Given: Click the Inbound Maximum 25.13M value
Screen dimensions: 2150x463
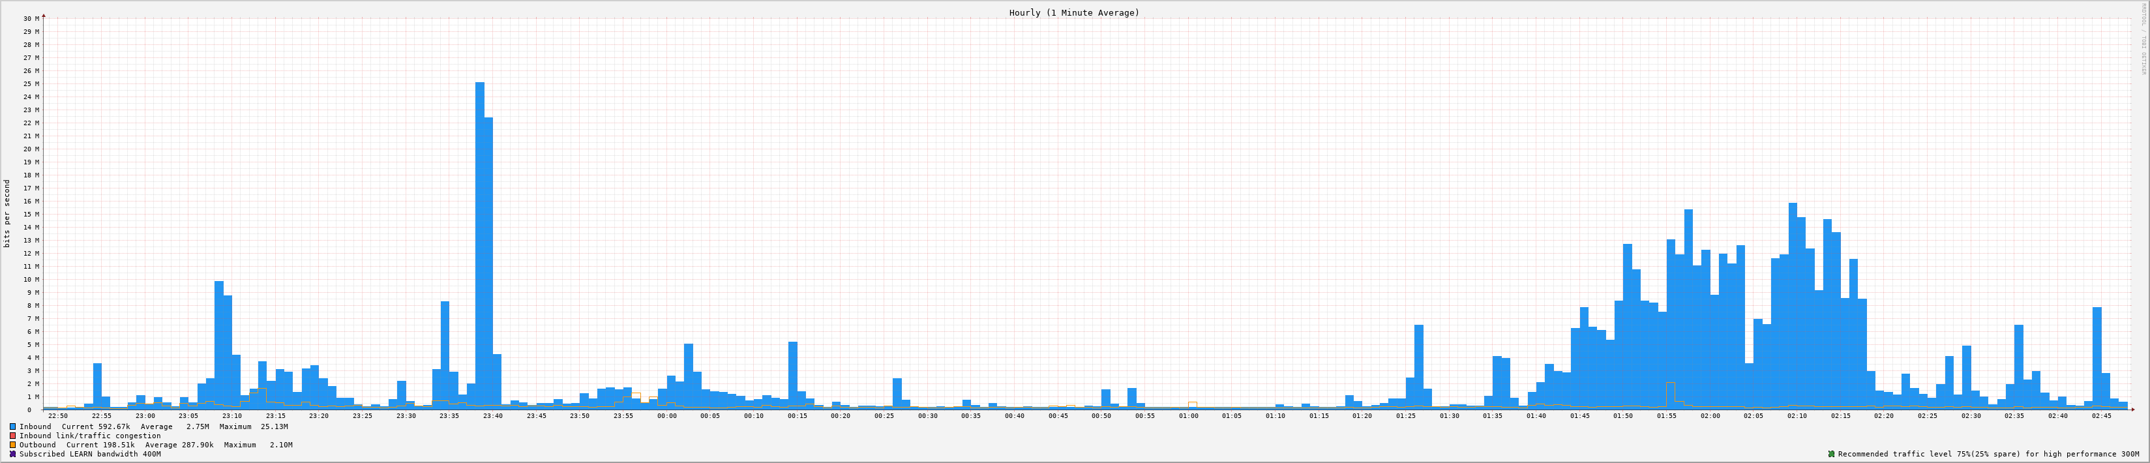Looking at the screenshot, I should coord(274,426).
